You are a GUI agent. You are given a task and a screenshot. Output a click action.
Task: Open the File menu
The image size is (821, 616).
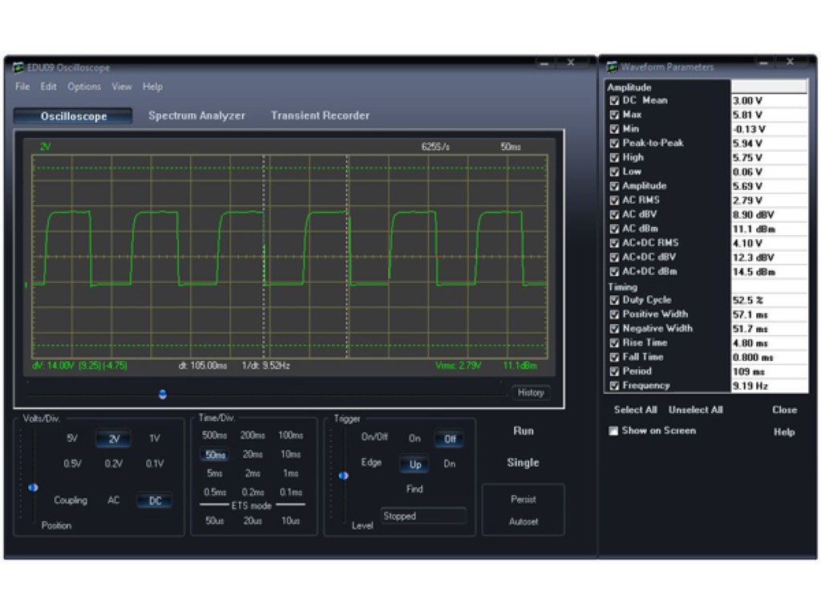[x=22, y=87]
